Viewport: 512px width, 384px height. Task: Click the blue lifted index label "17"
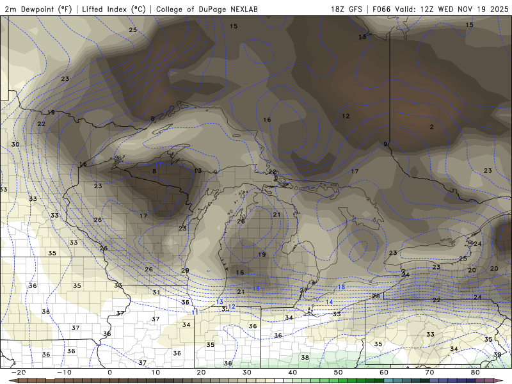tap(158, 164)
